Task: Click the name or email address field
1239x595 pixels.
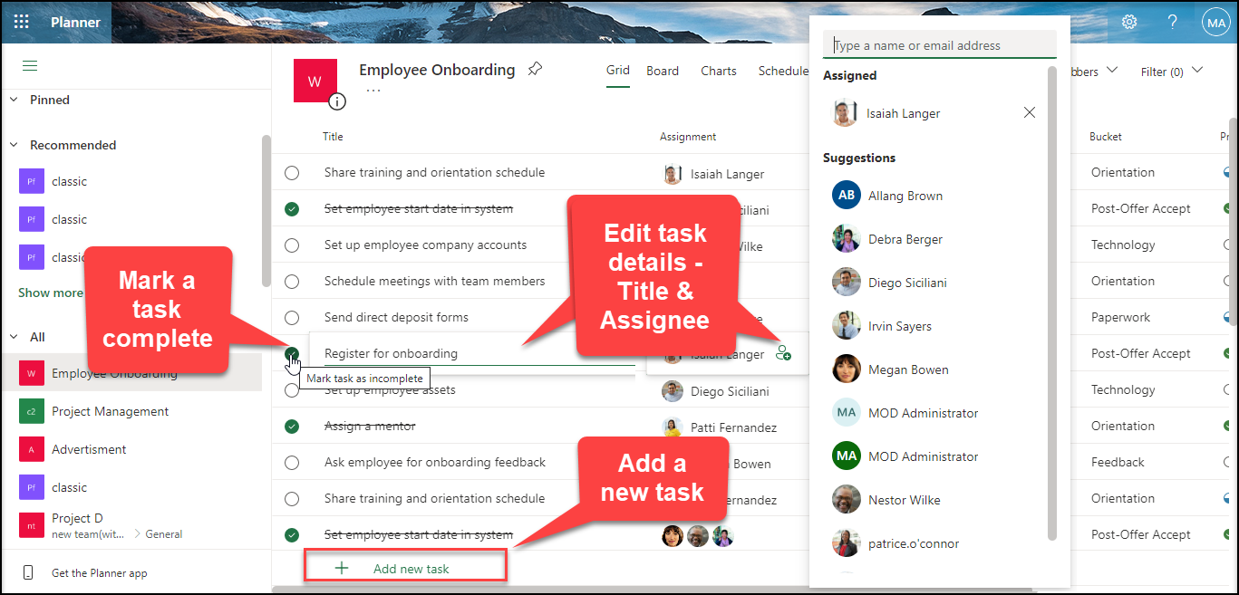Action: [939, 44]
